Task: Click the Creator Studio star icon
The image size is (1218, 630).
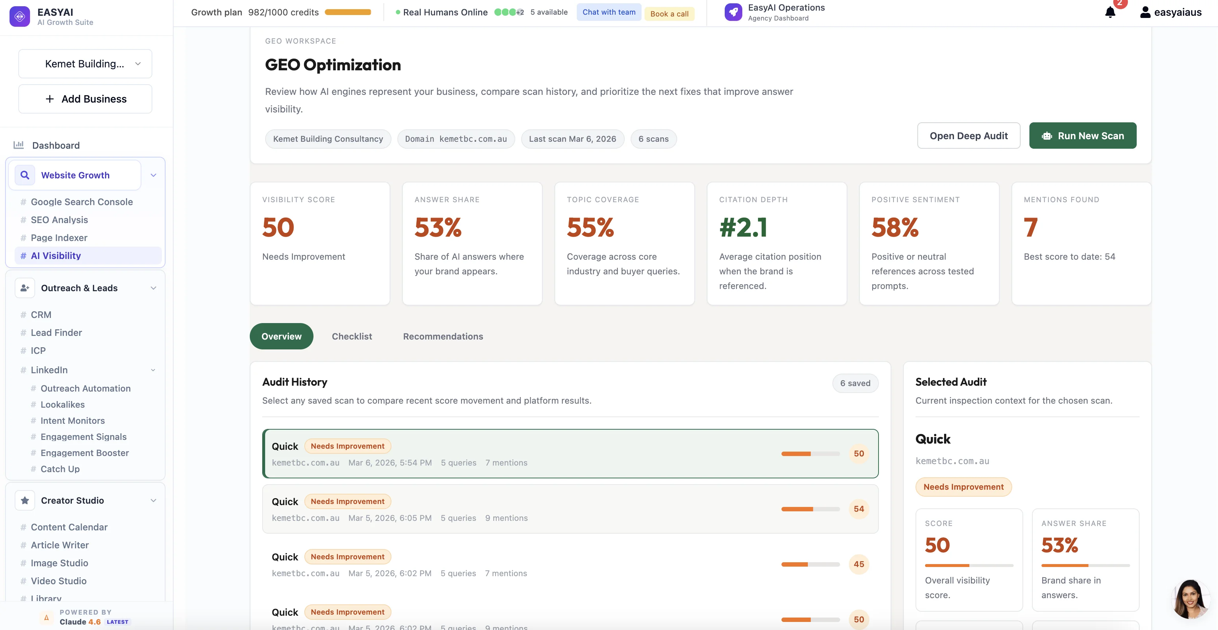Action: 25,500
